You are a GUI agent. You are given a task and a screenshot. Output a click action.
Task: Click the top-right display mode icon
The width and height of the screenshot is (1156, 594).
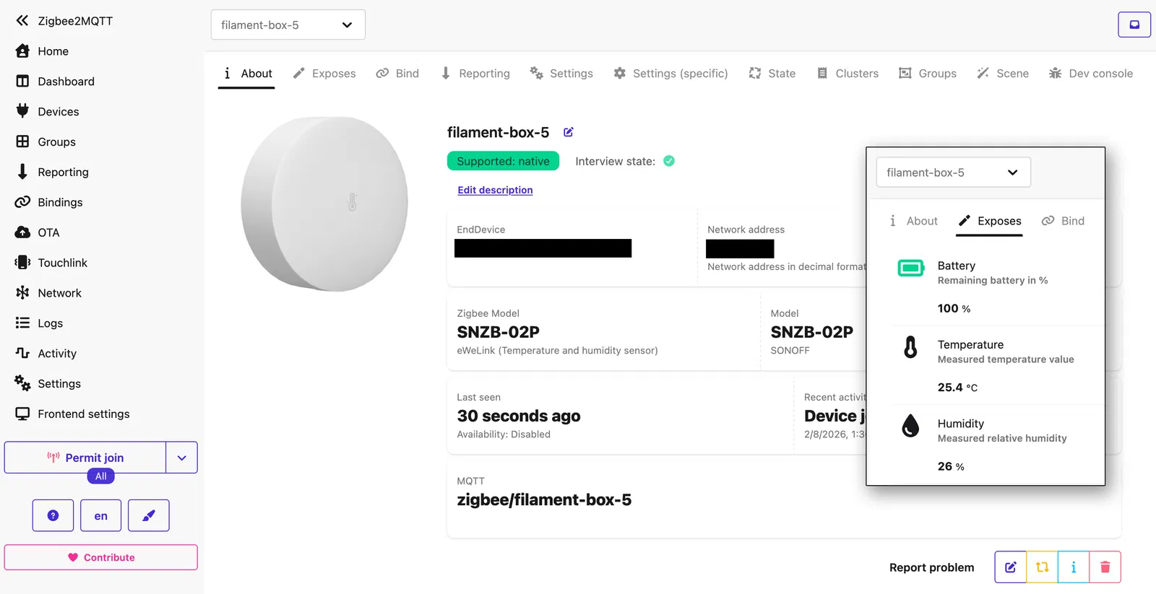click(x=1134, y=25)
